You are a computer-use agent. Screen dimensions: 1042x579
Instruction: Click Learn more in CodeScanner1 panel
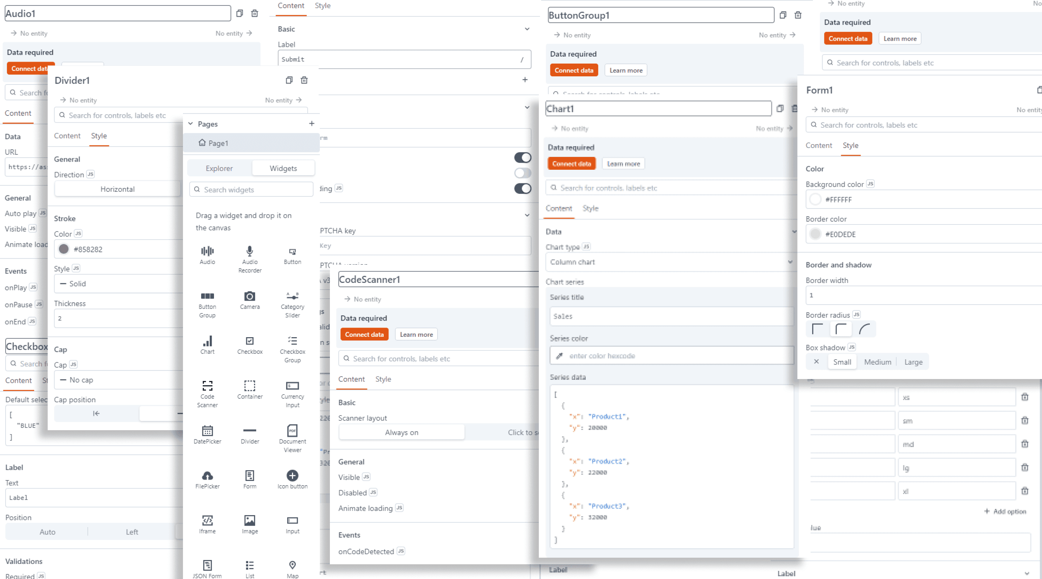tap(416, 334)
